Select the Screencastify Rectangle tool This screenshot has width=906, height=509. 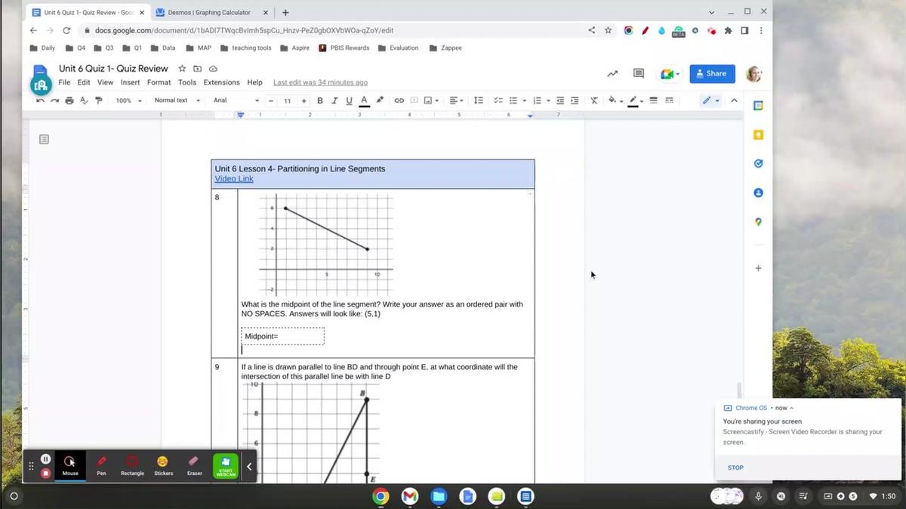pyautogui.click(x=132, y=464)
